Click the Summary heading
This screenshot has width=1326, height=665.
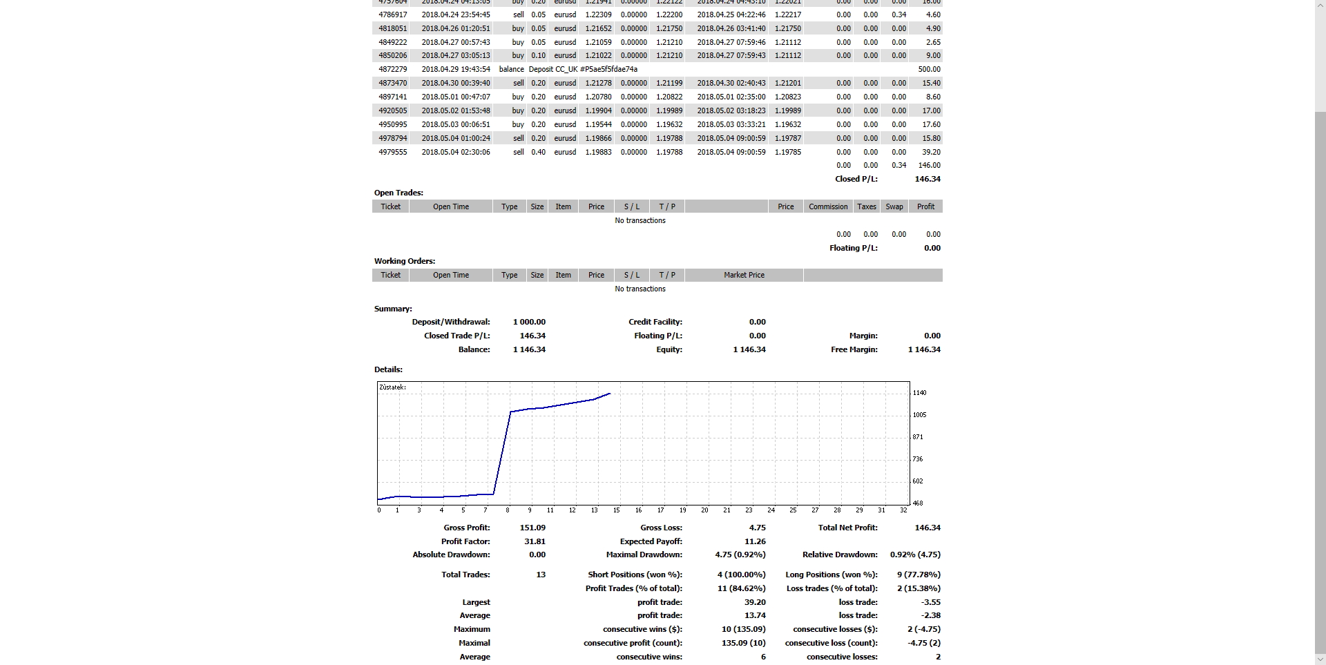point(393,309)
